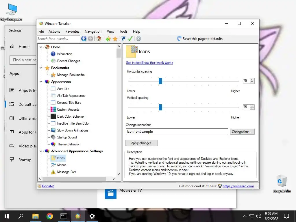Open the Tools menu

click(123, 32)
